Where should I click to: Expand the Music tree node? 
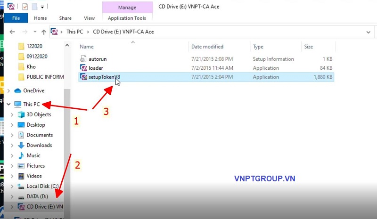pos(12,155)
